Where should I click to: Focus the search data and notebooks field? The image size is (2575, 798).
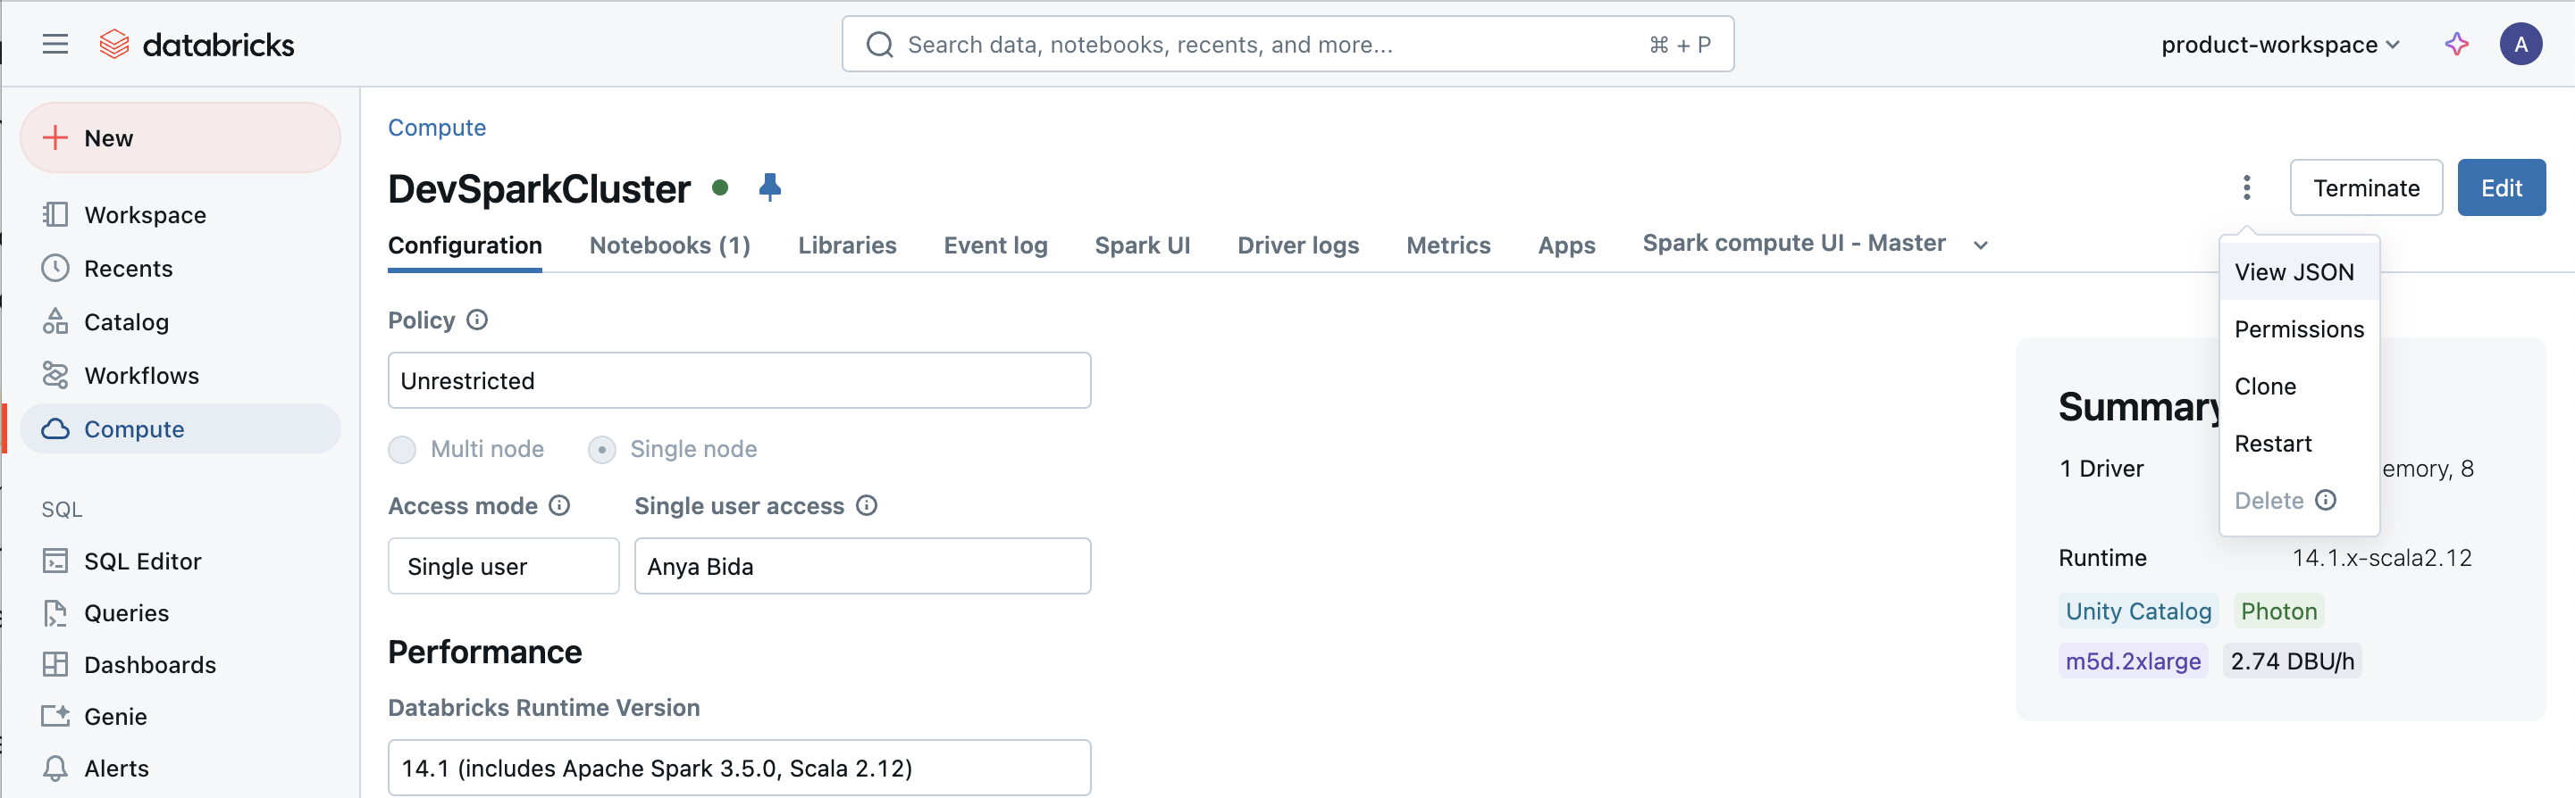coord(1287,44)
